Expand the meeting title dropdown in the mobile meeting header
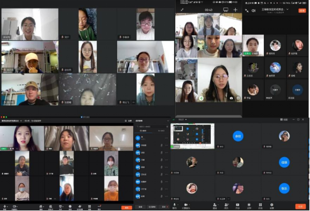 click(287, 9)
